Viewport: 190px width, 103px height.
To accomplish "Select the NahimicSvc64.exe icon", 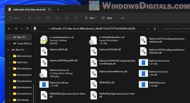I will pyautogui.click(x=44, y=84).
